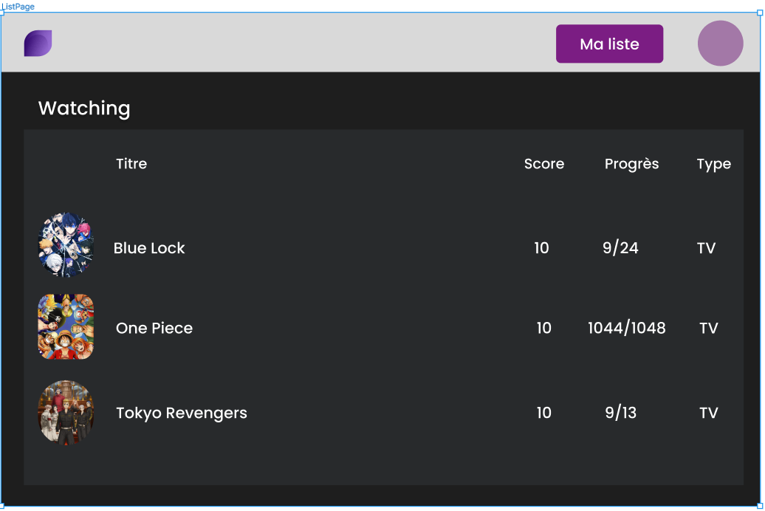Open the round user avatar profile
Image resolution: width=765 pixels, height=511 pixels.
pos(720,43)
